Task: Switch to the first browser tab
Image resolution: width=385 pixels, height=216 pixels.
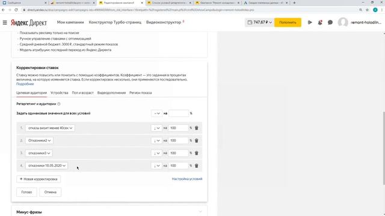Action: point(24,2)
